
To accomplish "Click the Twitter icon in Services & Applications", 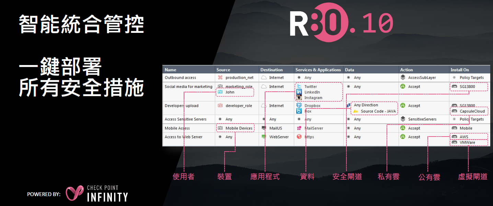I will pyautogui.click(x=299, y=87).
